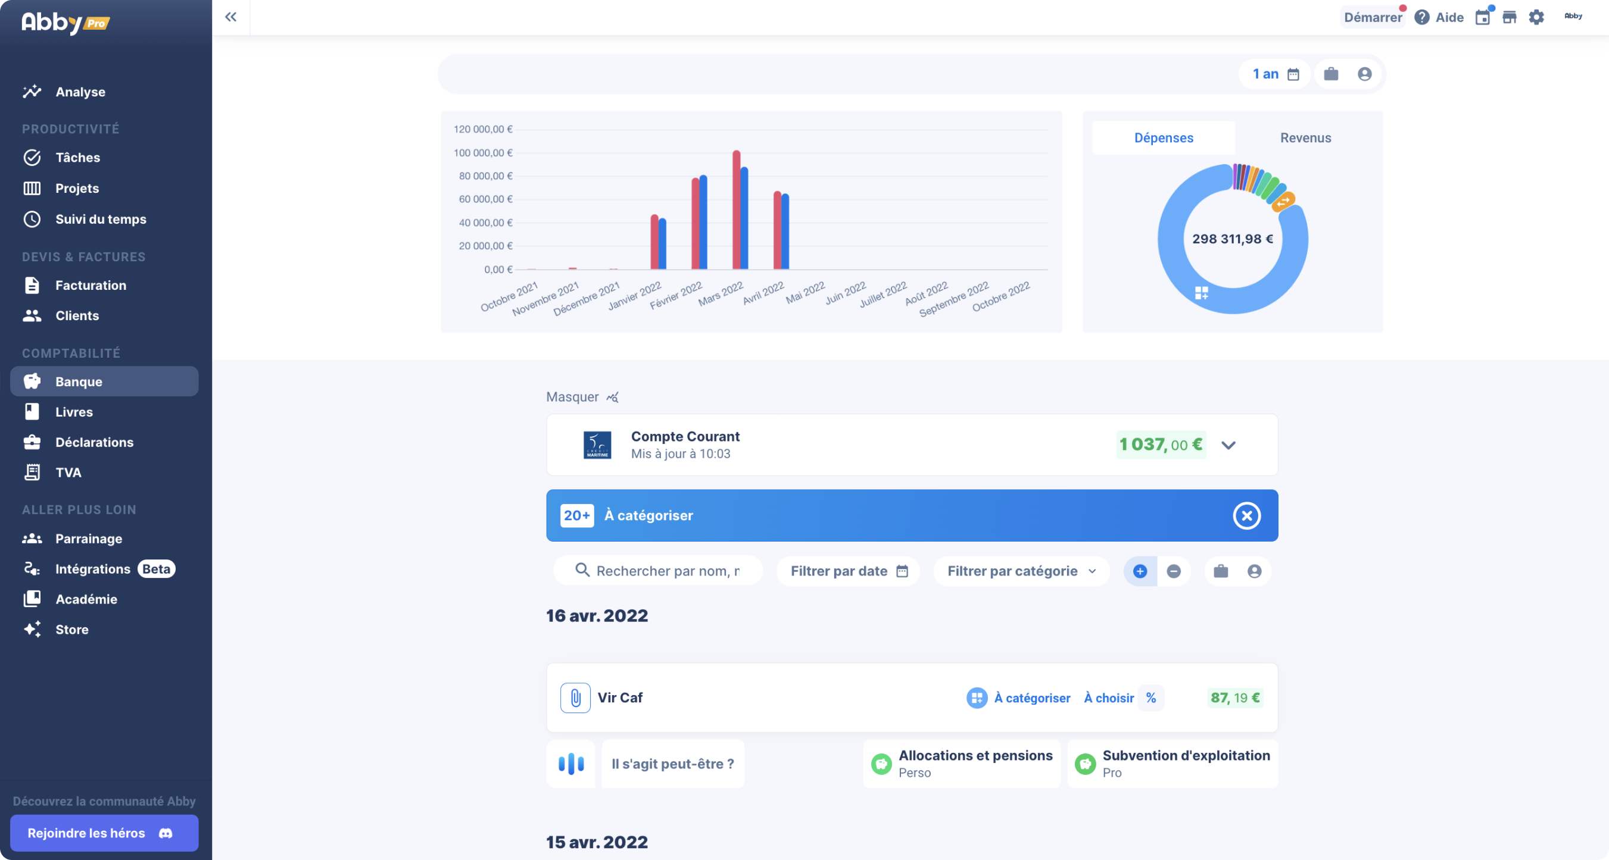The image size is (1609, 860).
Task: Click the expense minus icon in toolbar
Action: [x=1174, y=571]
